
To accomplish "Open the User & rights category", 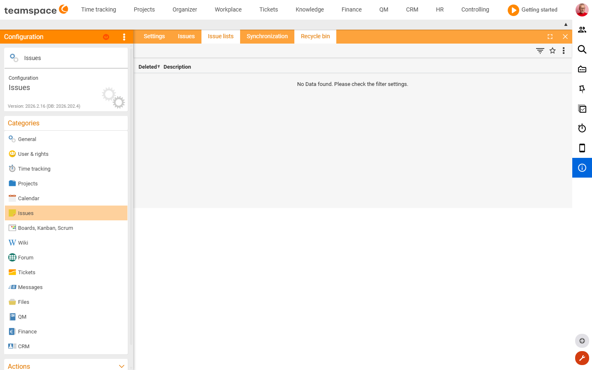I will 66,154.
